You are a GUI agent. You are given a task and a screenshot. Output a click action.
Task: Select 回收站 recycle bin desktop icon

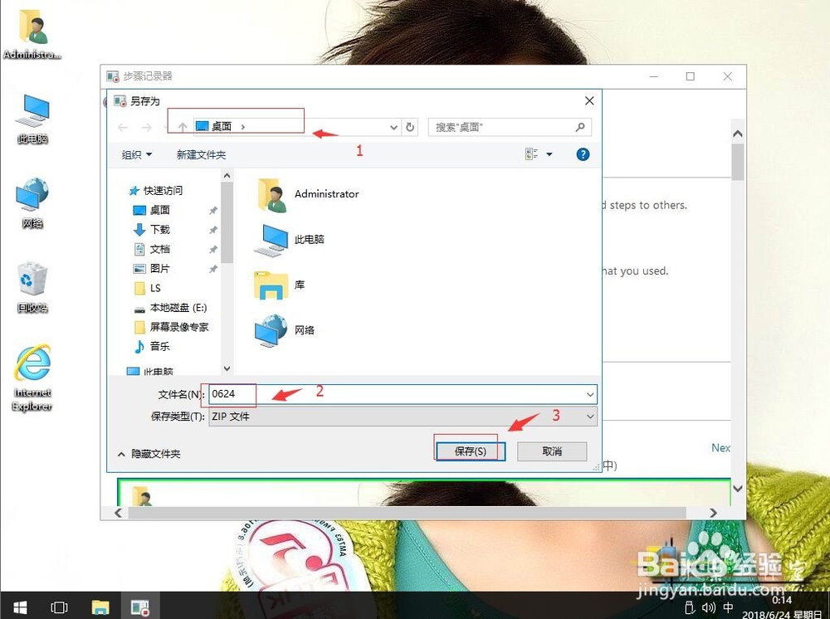pos(33,287)
